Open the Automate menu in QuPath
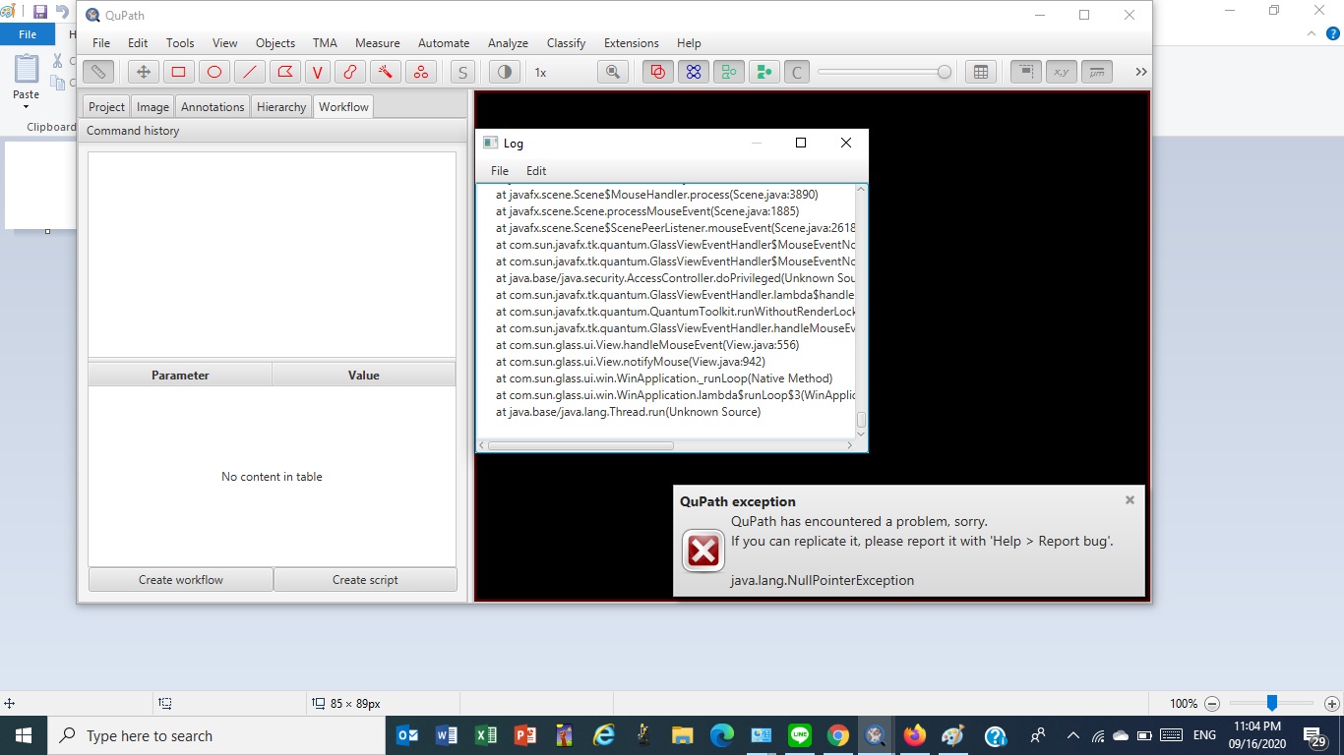1344x755 pixels. click(x=444, y=42)
